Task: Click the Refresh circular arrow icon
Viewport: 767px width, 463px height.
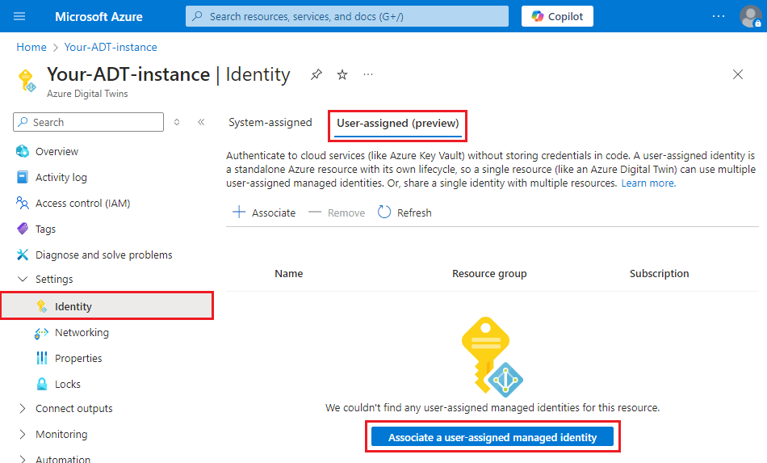Action: click(384, 212)
